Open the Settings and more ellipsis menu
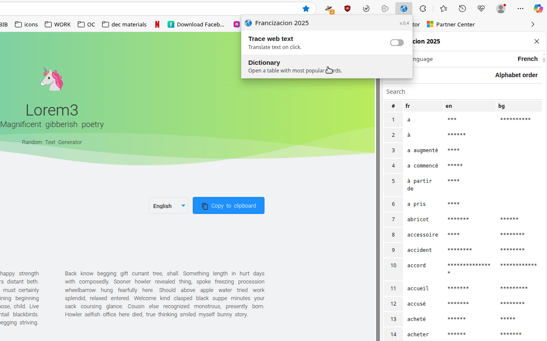Image resolution: width=547 pixels, height=341 pixels. [521, 9]
